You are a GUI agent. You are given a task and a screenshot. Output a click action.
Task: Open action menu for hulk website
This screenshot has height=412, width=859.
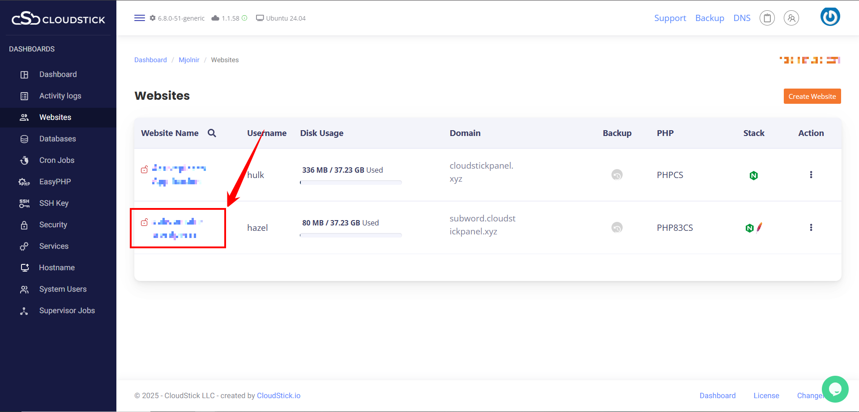[811, 175]
